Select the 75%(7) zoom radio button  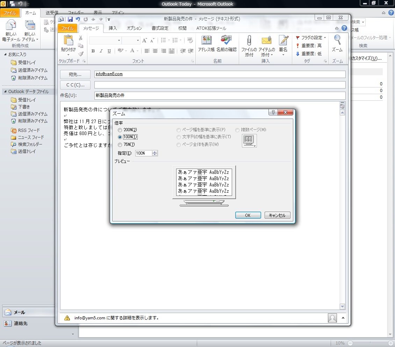coord(120,145)
